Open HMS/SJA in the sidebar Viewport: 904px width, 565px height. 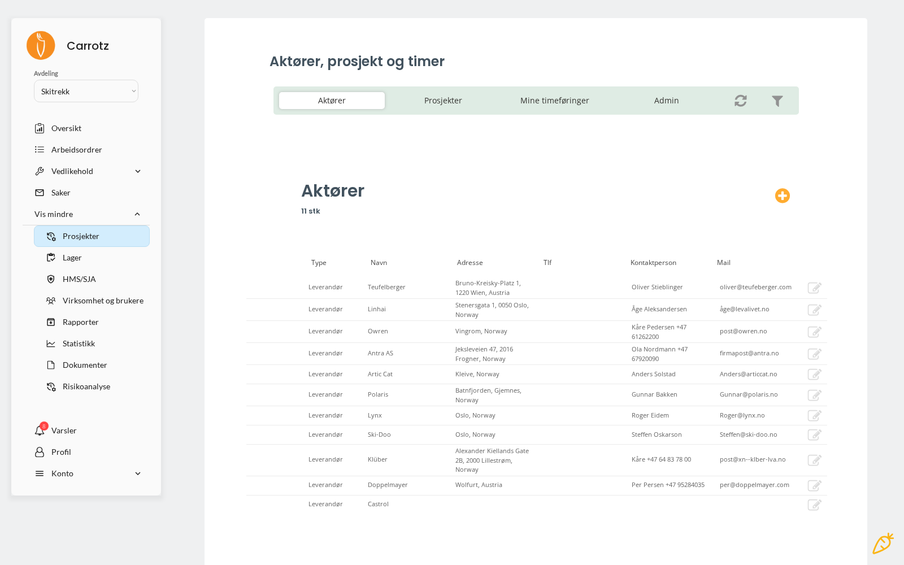tap(79, 279)
